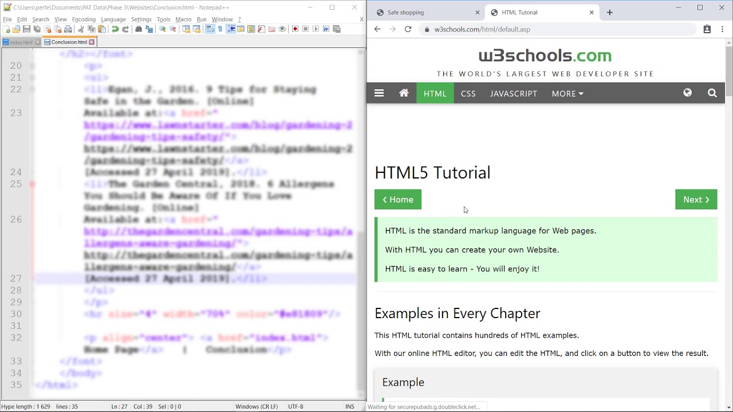Screen dimensions: 733x412
Task: Click the browser page vertical scrollbar
Action: (728, 72)
